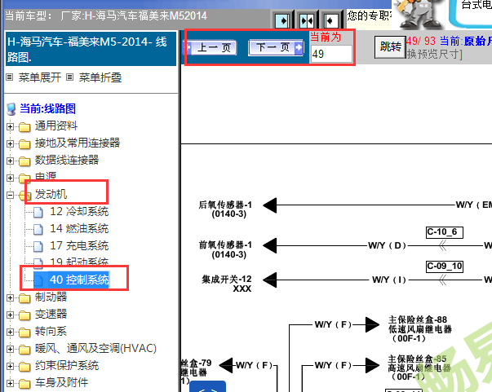Expand the 制动器 folder
Viewport: 492px width, 392px height.
10,297
